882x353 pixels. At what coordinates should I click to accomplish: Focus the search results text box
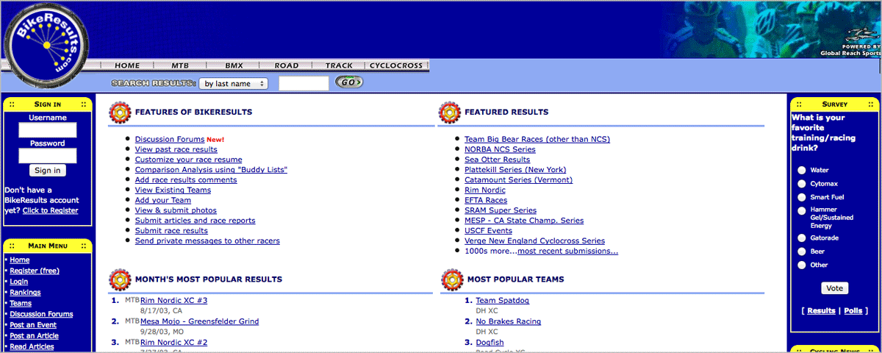pos(304,84)
